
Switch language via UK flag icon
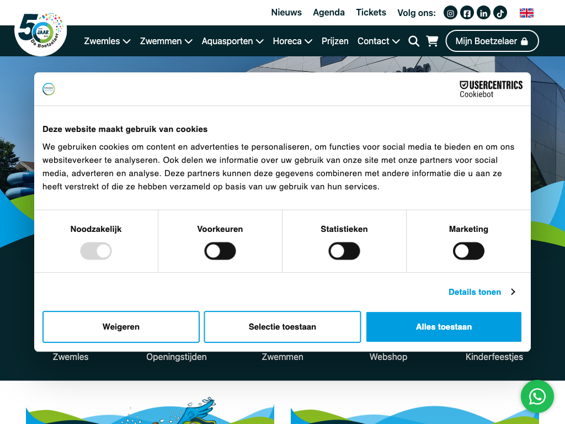526,13
